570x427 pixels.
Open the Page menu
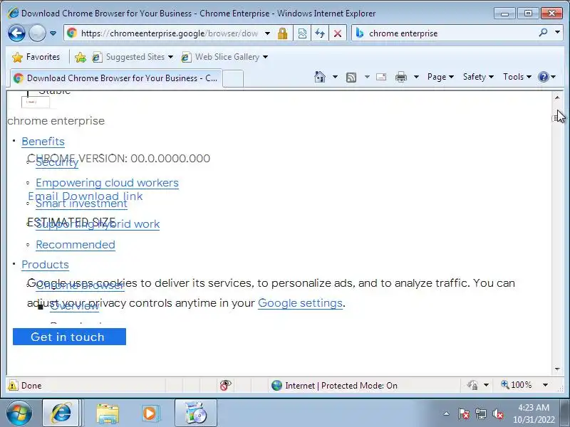click(440, 77)
